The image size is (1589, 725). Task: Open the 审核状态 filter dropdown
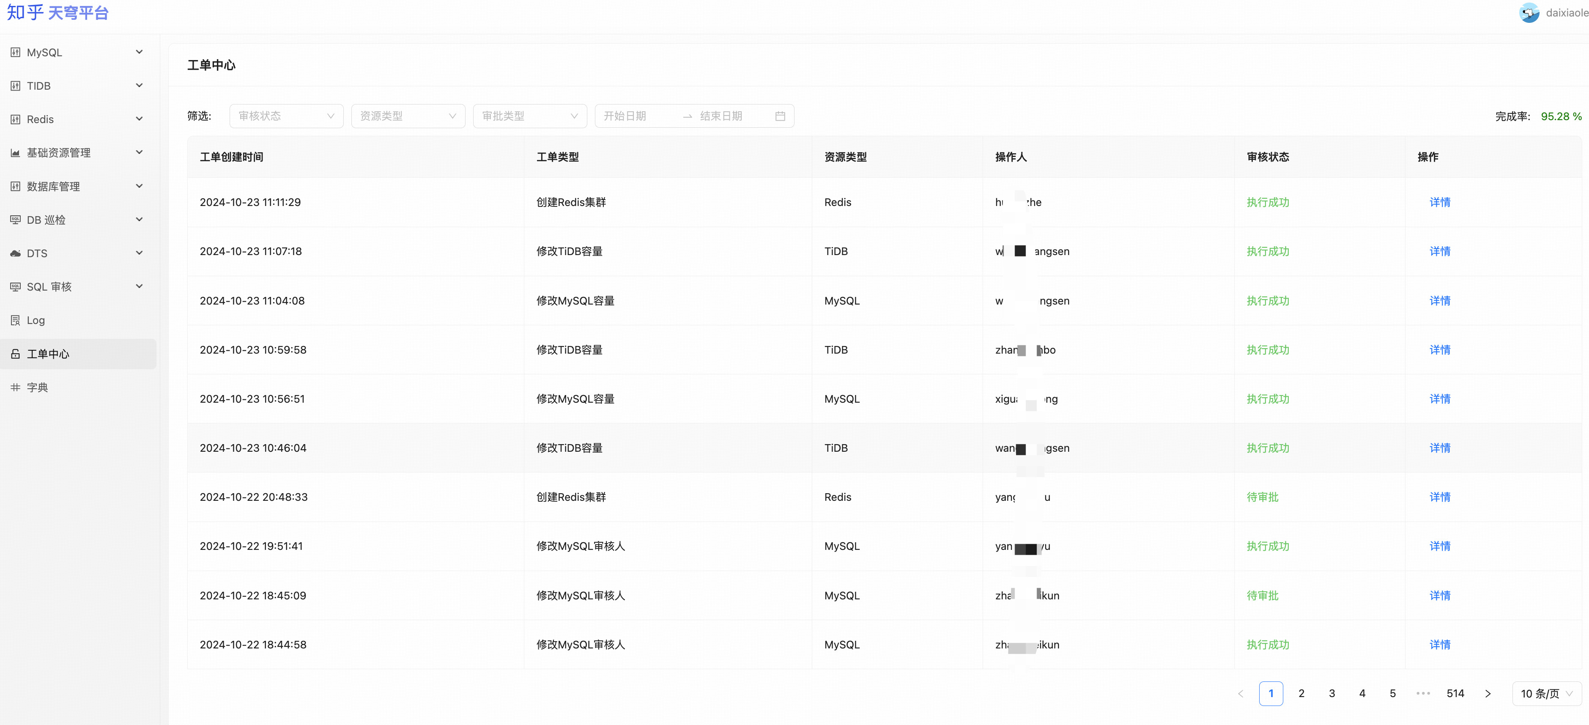pyautogui.click(x=286, y=116)
